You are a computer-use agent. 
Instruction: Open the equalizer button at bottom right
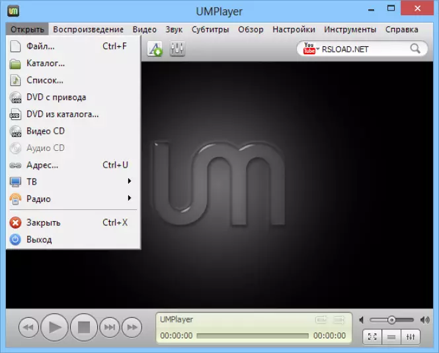tap(411, 336)
